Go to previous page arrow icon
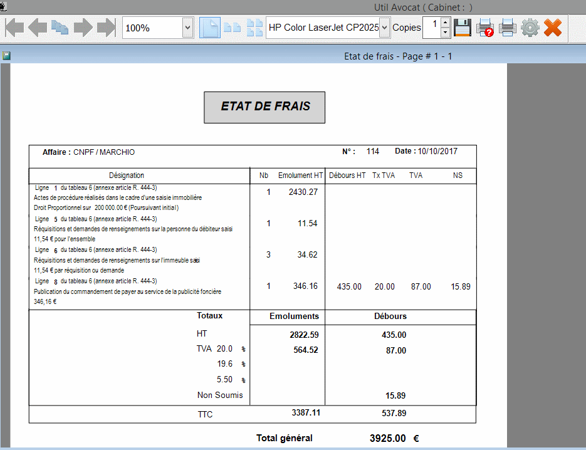Image resolution: width=586 pixels, height=450 pixels. coord(38,28)
